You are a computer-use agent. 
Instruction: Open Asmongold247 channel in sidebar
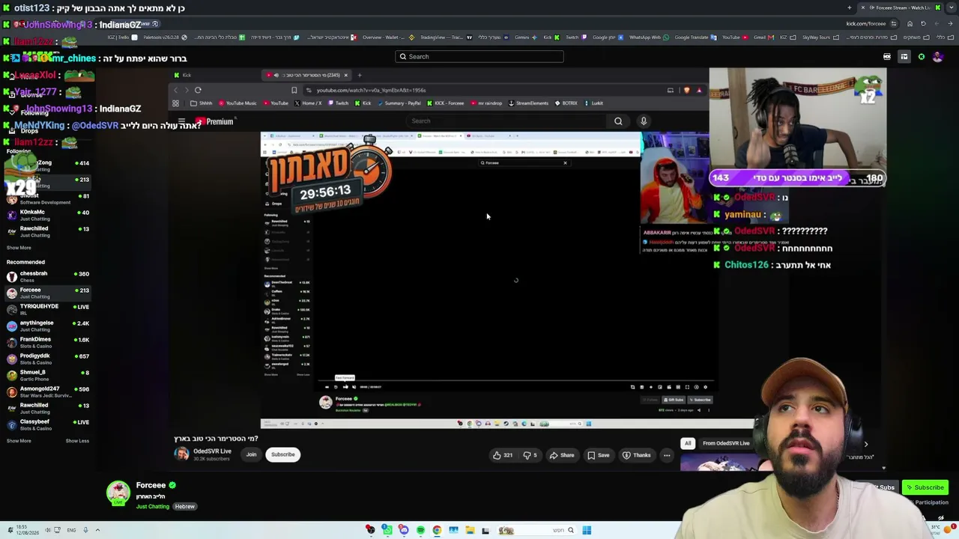pos(47,392)
